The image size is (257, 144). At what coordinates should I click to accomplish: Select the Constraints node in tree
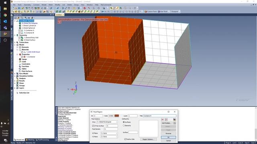(26, 64)
